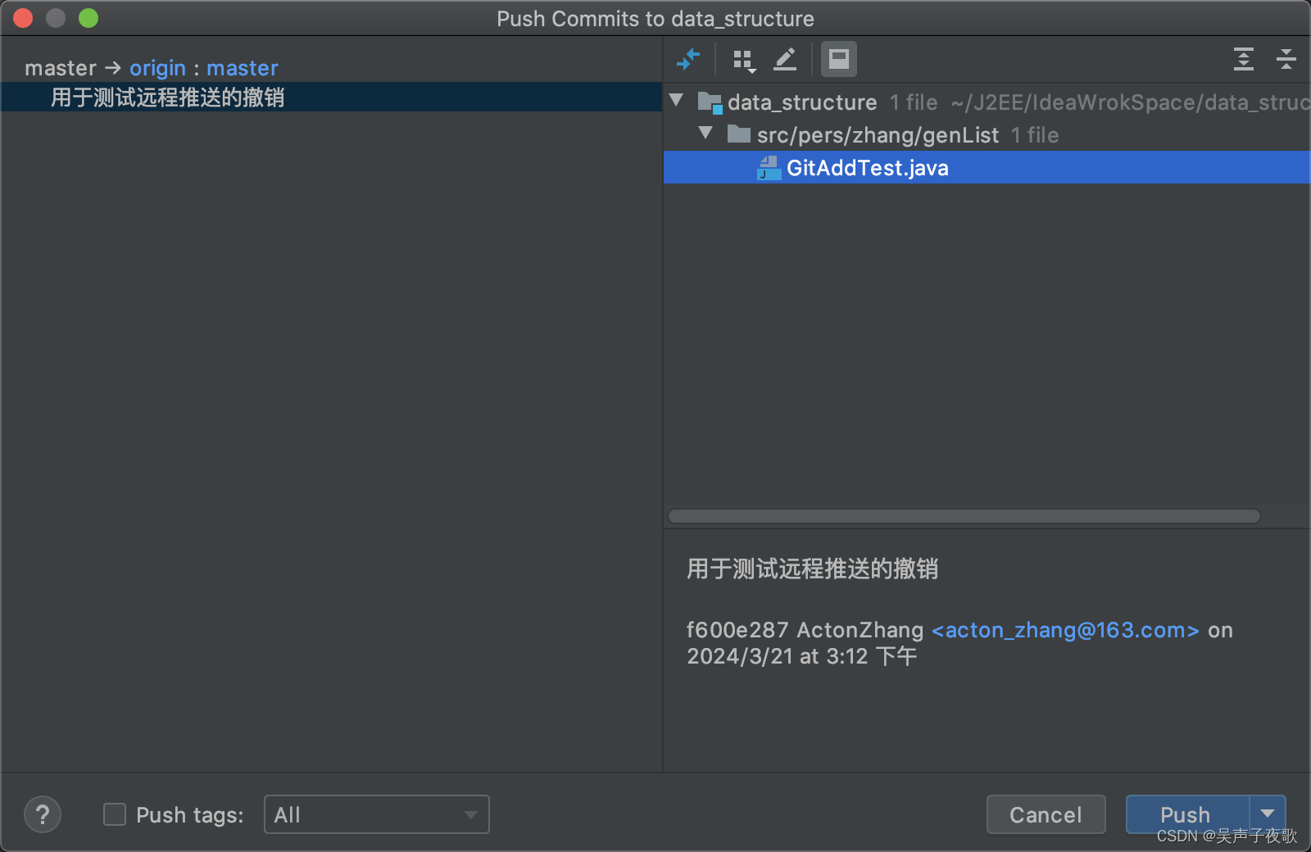The width and height of the screenshot is (1311, 852).
Task: Click the remote master branch link
Action: pyautogui.click(x=243, y=68)
